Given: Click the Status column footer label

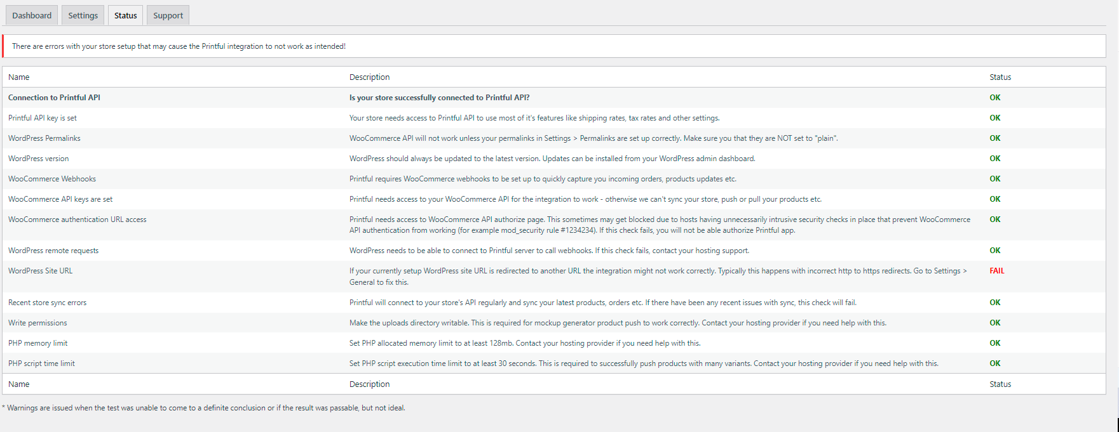Looking at the screenshot, I should tap(1000, 384).
